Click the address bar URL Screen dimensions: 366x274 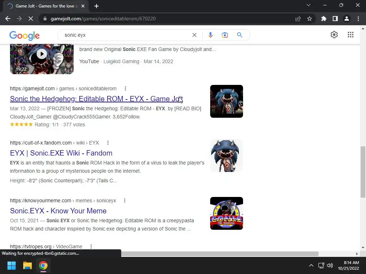click(x=103, y=19)
